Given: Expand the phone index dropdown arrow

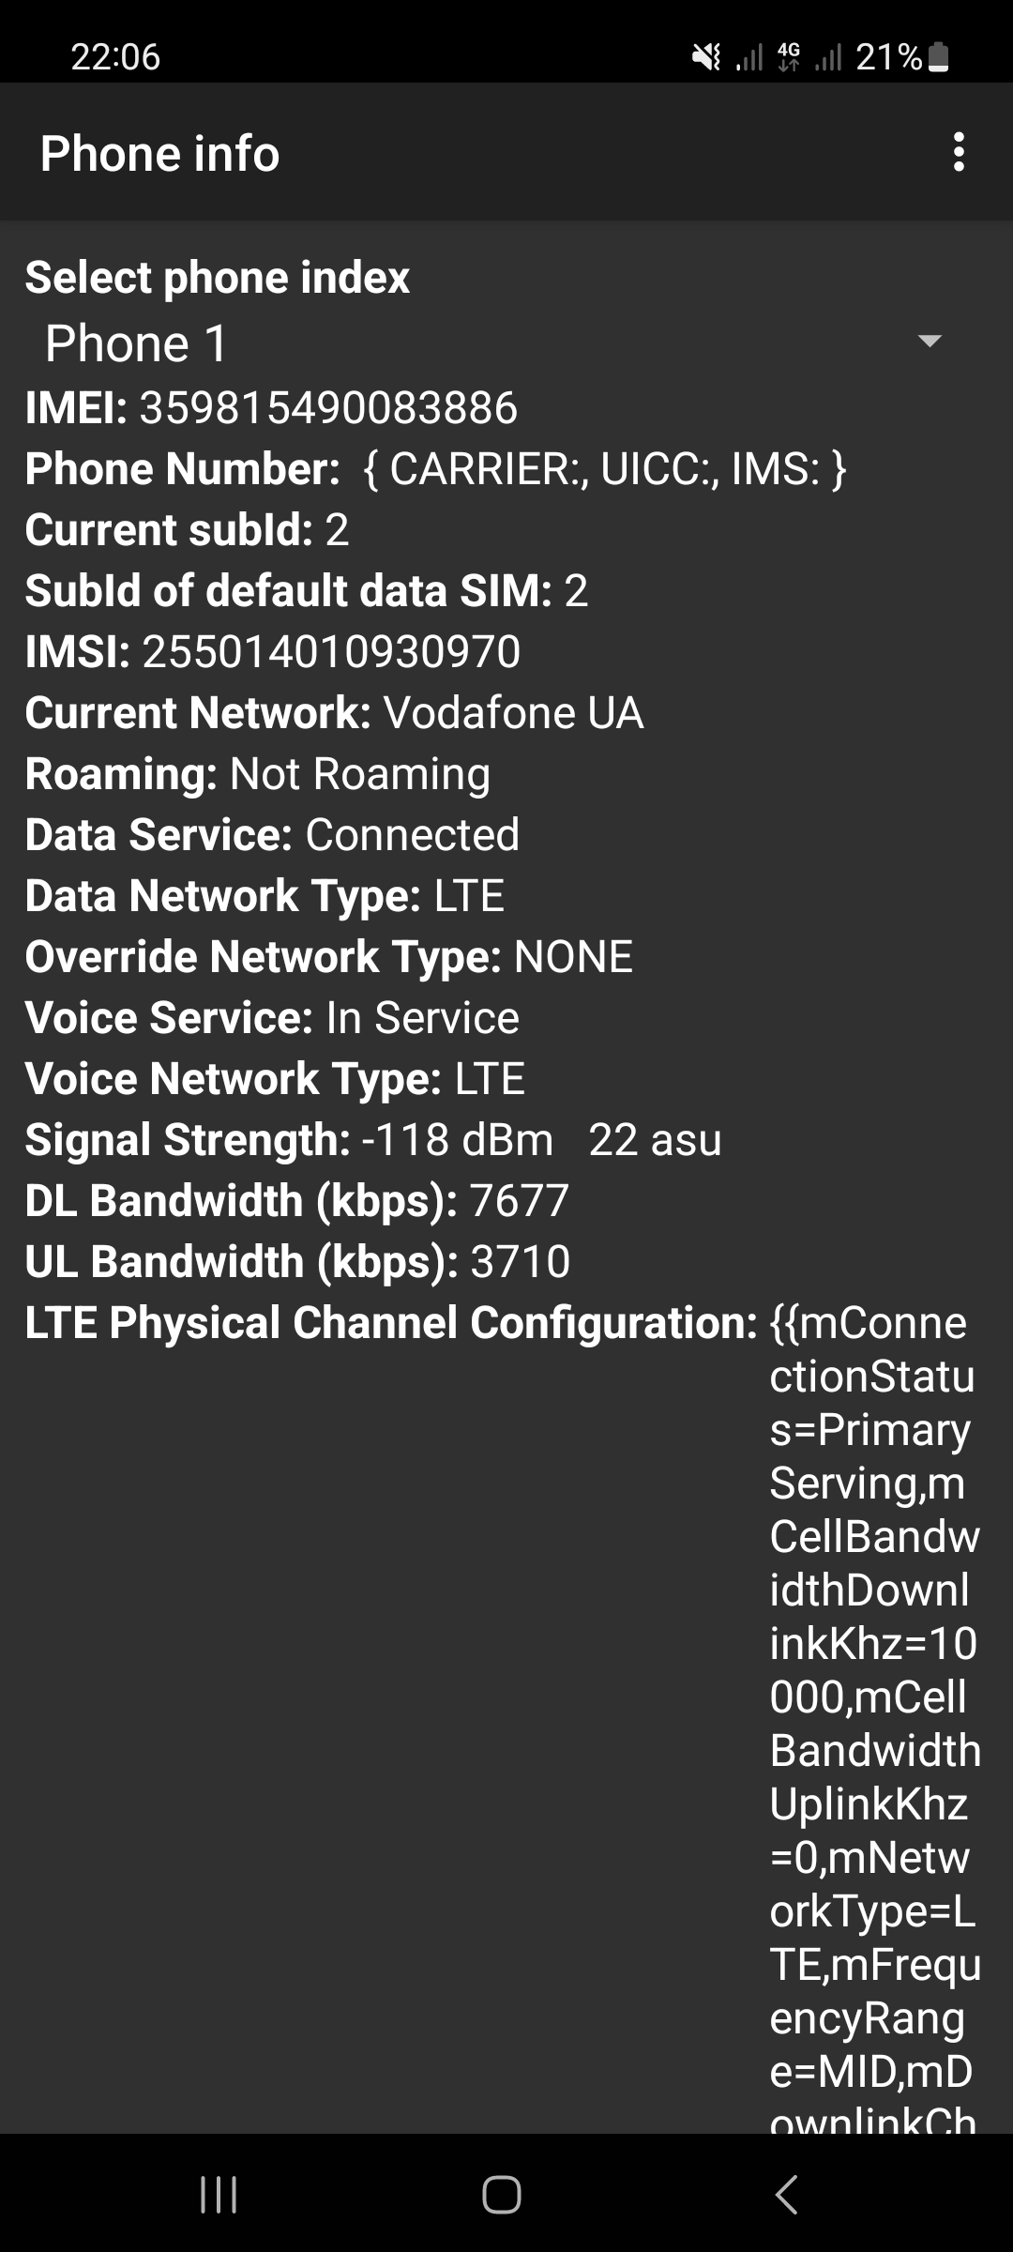Looking at the screenshot, I should tap(929, 342).
